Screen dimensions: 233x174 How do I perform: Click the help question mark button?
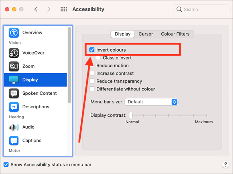pyautogui.click(x=225, y=165)
